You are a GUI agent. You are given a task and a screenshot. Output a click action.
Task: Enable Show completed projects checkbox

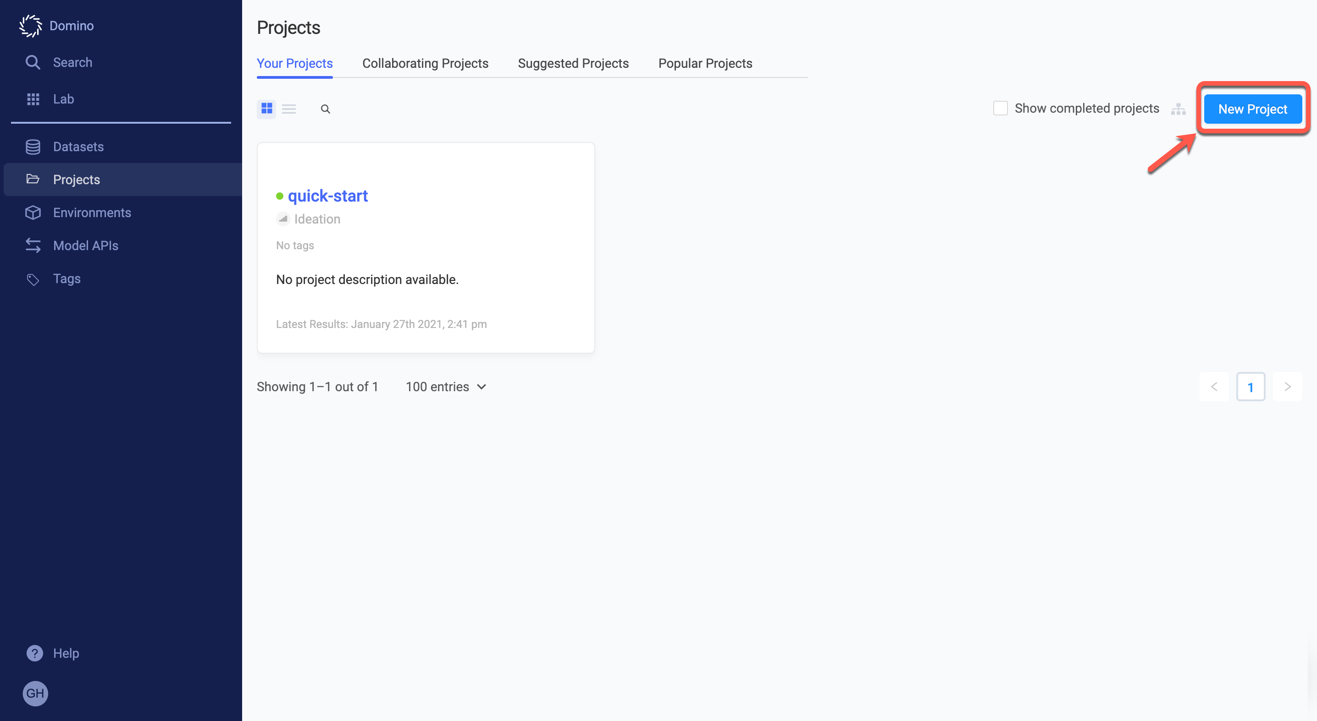[1000, 108]
